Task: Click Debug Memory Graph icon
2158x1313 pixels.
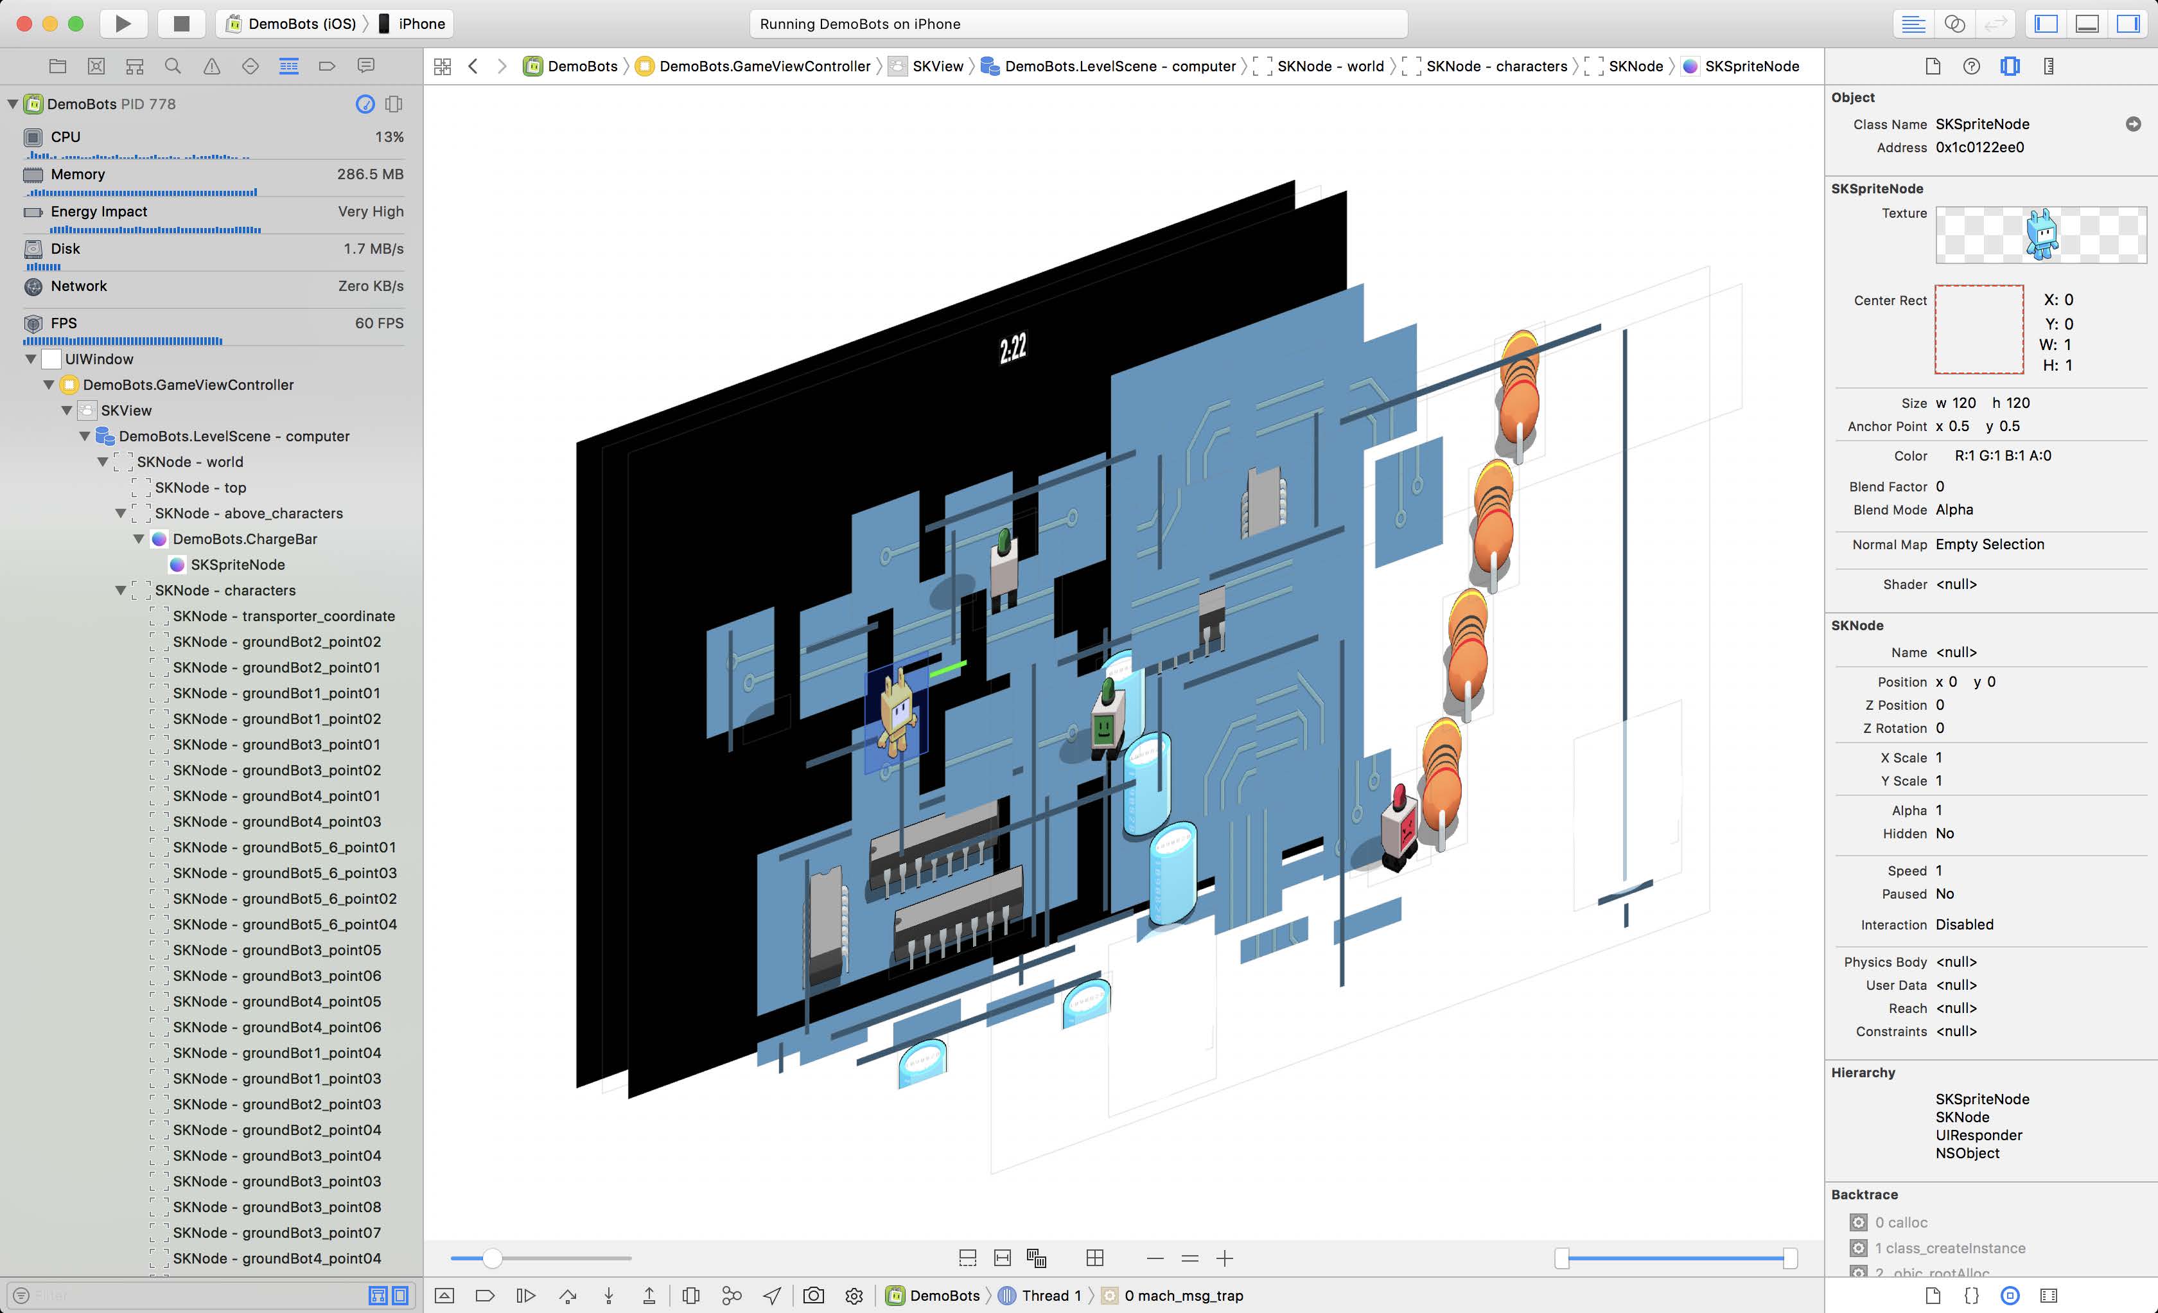Action: click(732, 1296)
